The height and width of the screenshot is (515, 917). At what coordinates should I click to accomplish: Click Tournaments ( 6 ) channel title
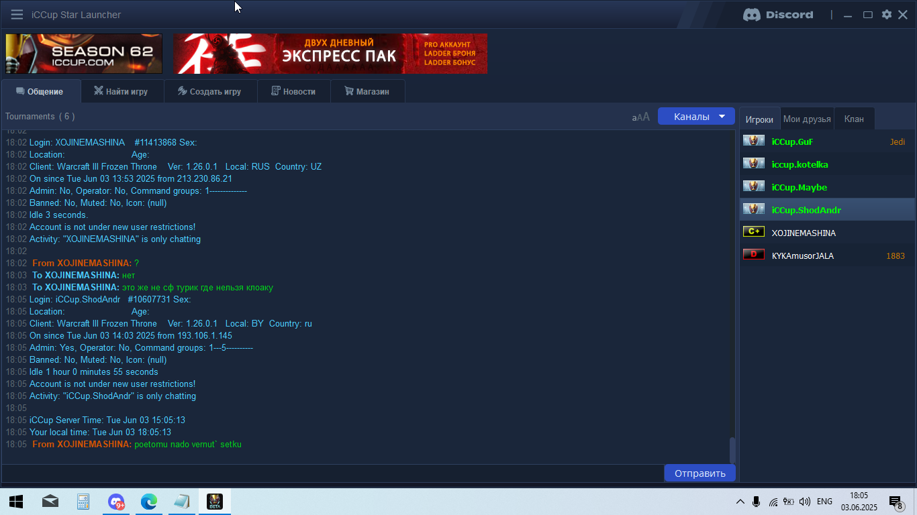[40, 117]
